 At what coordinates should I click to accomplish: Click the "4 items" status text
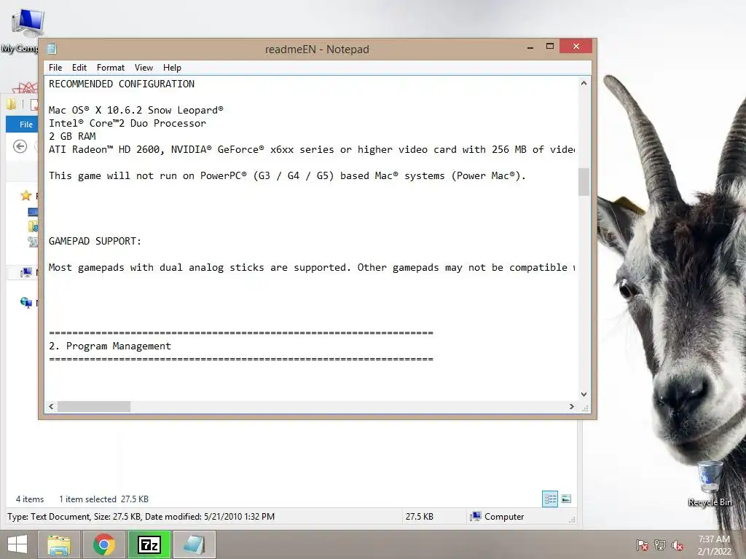click(29, 499)
